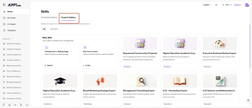Click the Academic tag on the Higher Education card

click(x=48, y=104)
